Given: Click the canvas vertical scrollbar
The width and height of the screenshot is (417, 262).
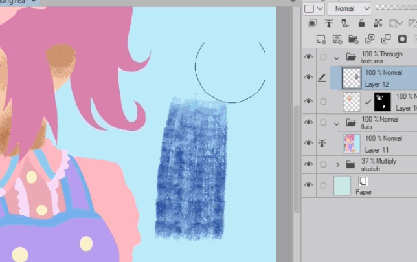Looking at the screenshot, I should click(x=297, y=159).
